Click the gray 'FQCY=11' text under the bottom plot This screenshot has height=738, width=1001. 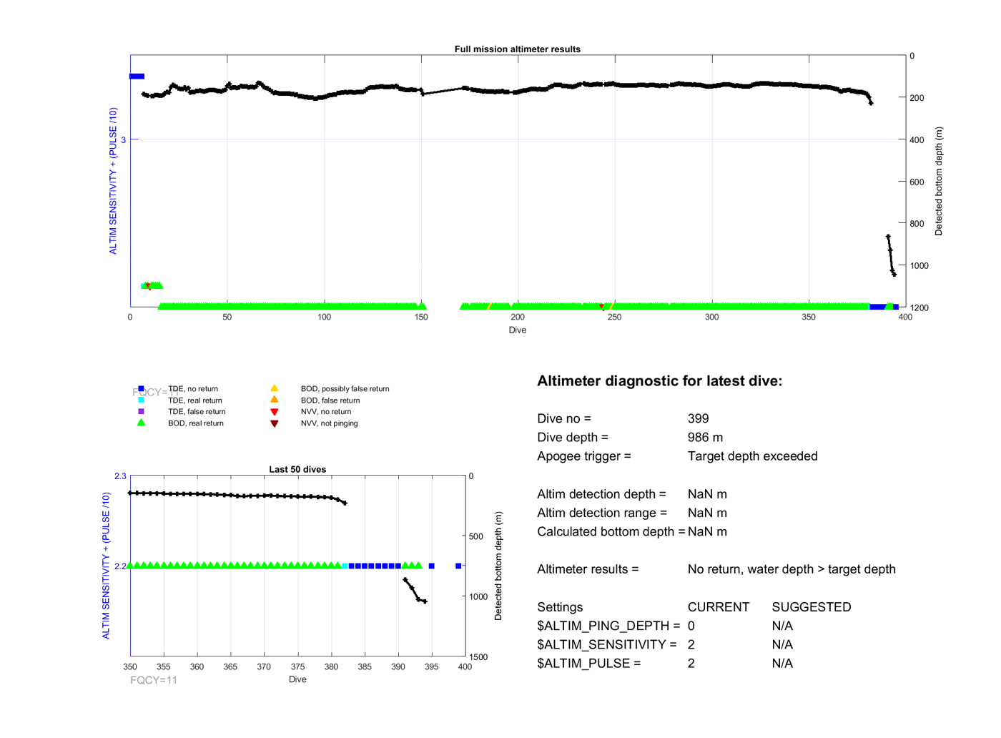click(154, 680)
